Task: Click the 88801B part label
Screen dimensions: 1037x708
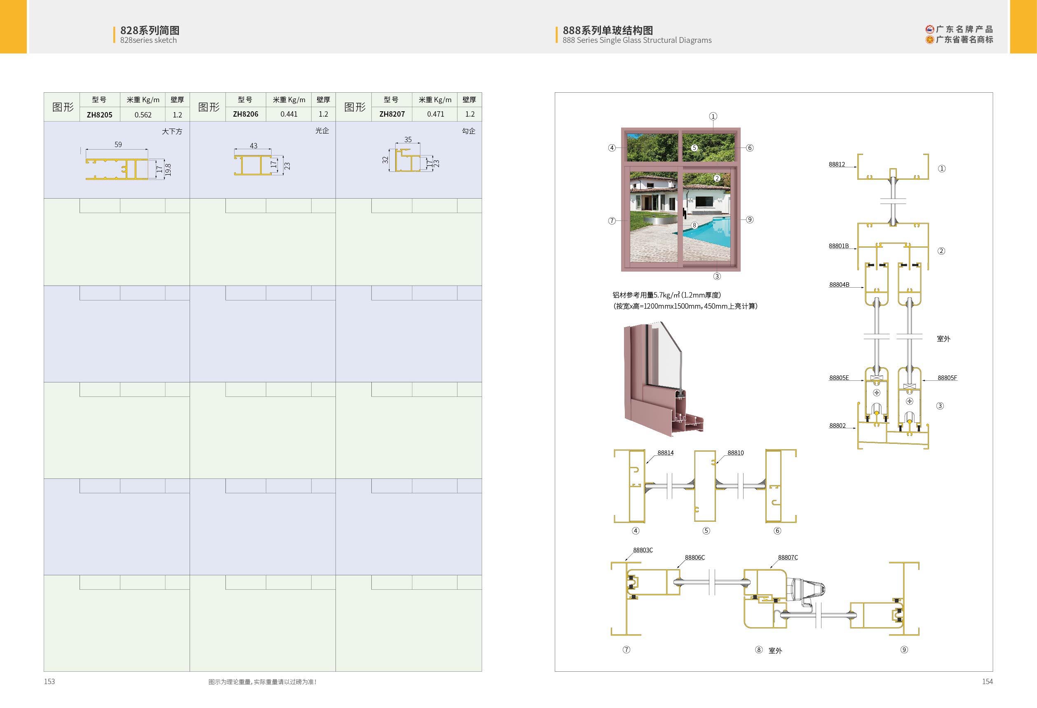Action: [x=838, y=246]
